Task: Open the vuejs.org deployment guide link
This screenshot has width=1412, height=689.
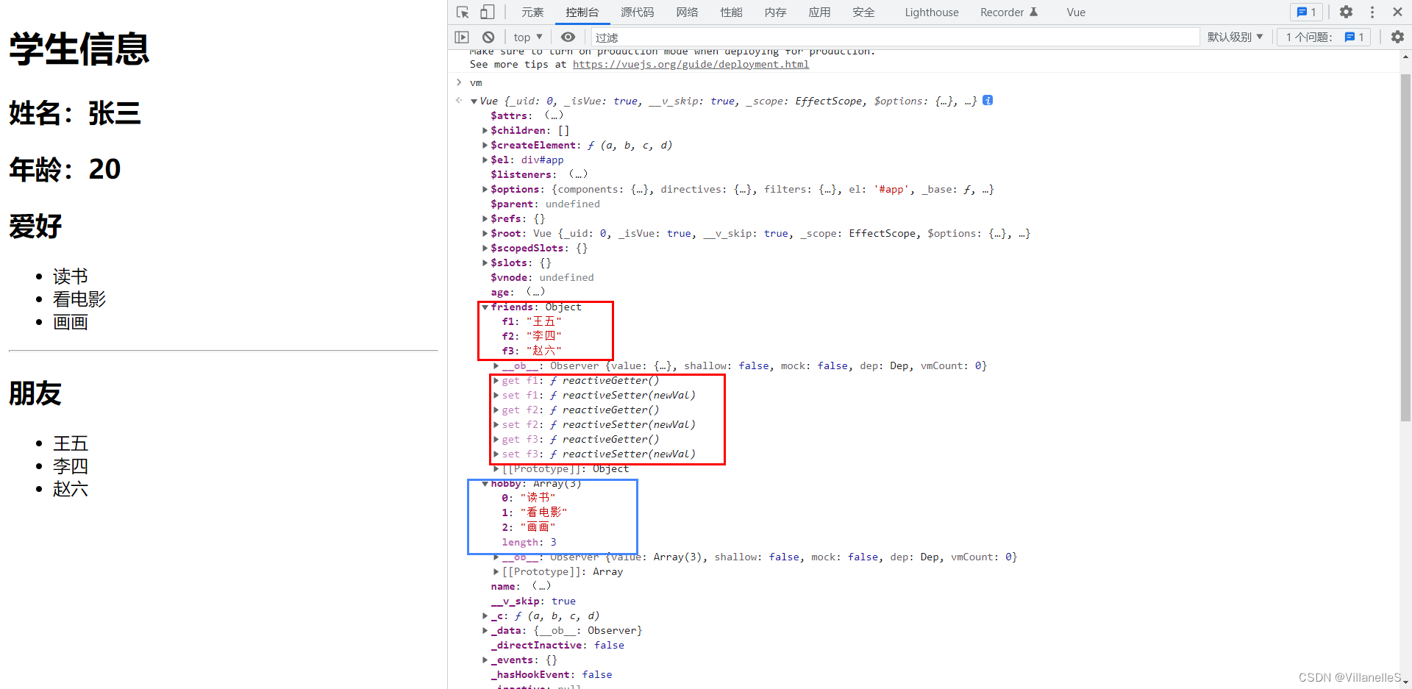Action: click(691, 65)
